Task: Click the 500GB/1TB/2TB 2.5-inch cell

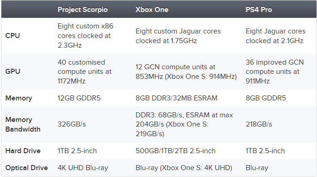Action: [x=175, y=151]
